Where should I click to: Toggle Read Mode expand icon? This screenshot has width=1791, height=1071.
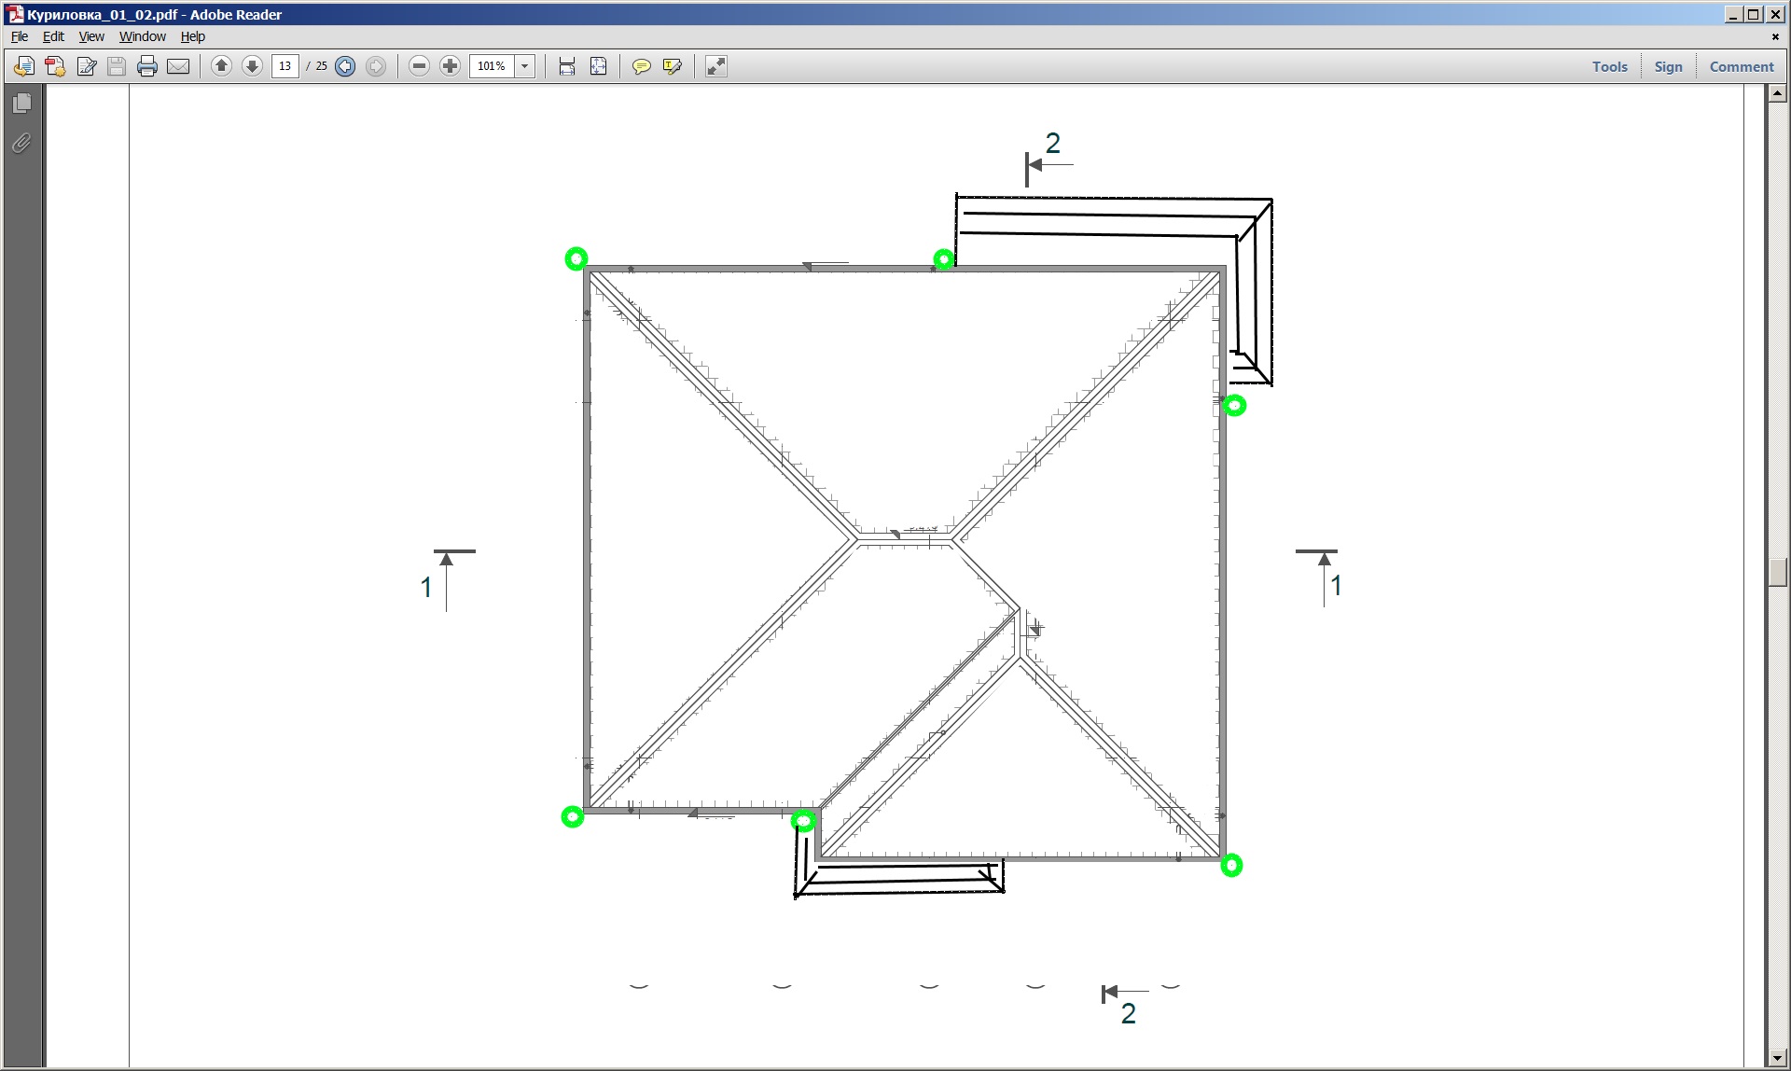[716, 66]
